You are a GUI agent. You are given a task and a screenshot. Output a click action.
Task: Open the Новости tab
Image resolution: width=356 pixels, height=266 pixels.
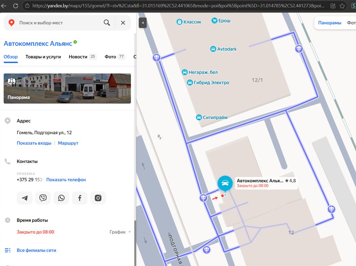tap(82, 57)
